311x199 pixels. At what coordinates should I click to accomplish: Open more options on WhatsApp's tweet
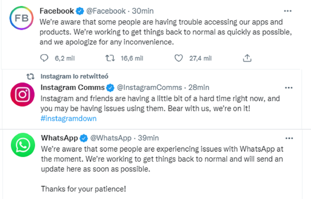(x=289, y=138)
